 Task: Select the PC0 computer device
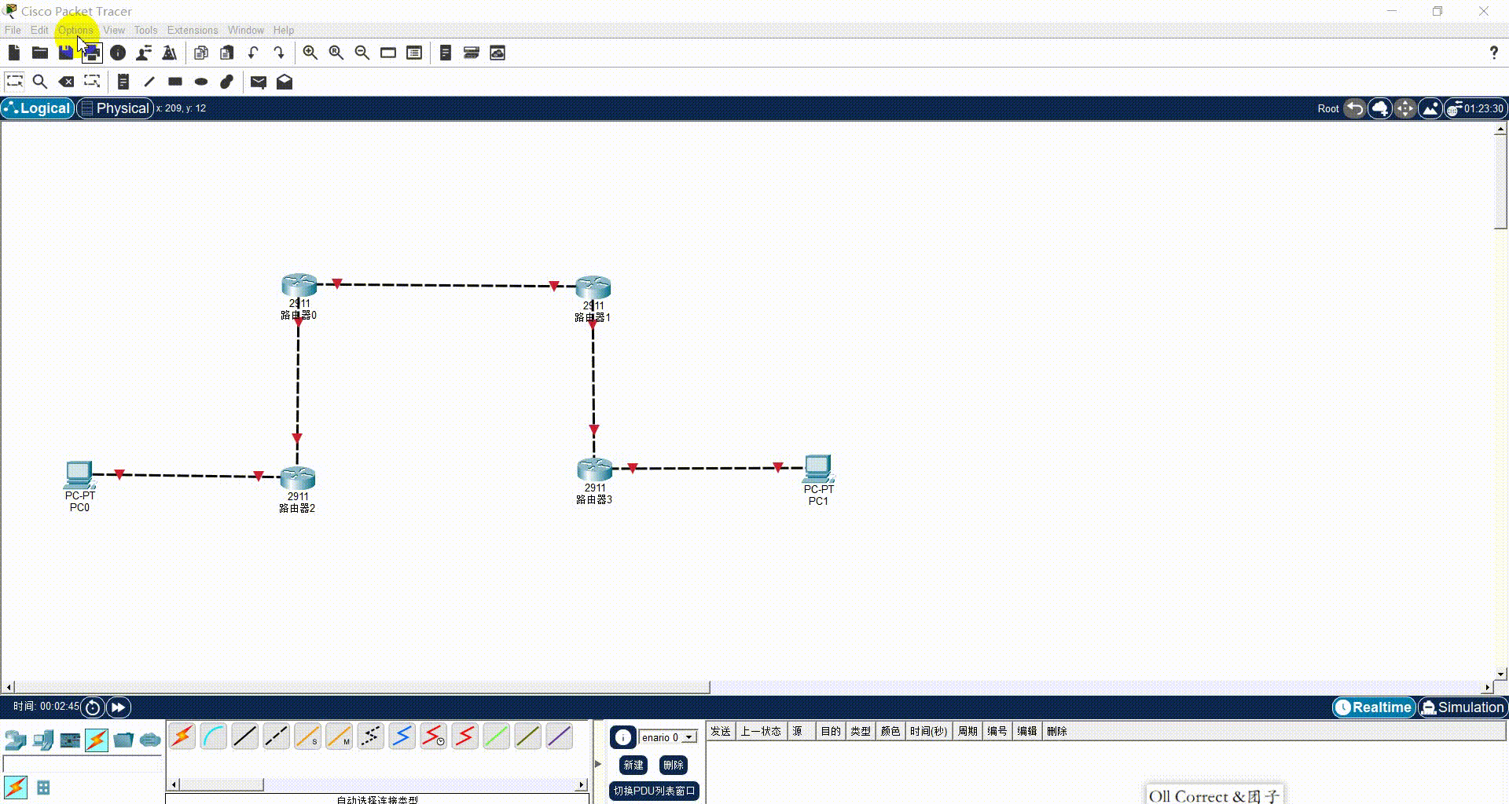[79, 474]
